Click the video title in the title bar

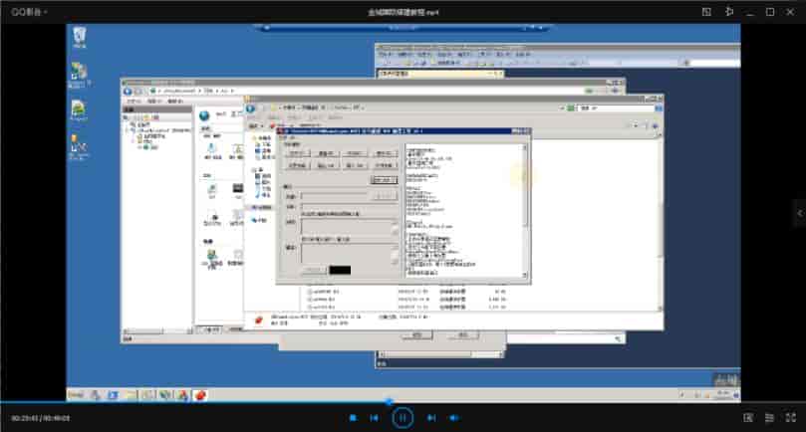pos(403,12)
